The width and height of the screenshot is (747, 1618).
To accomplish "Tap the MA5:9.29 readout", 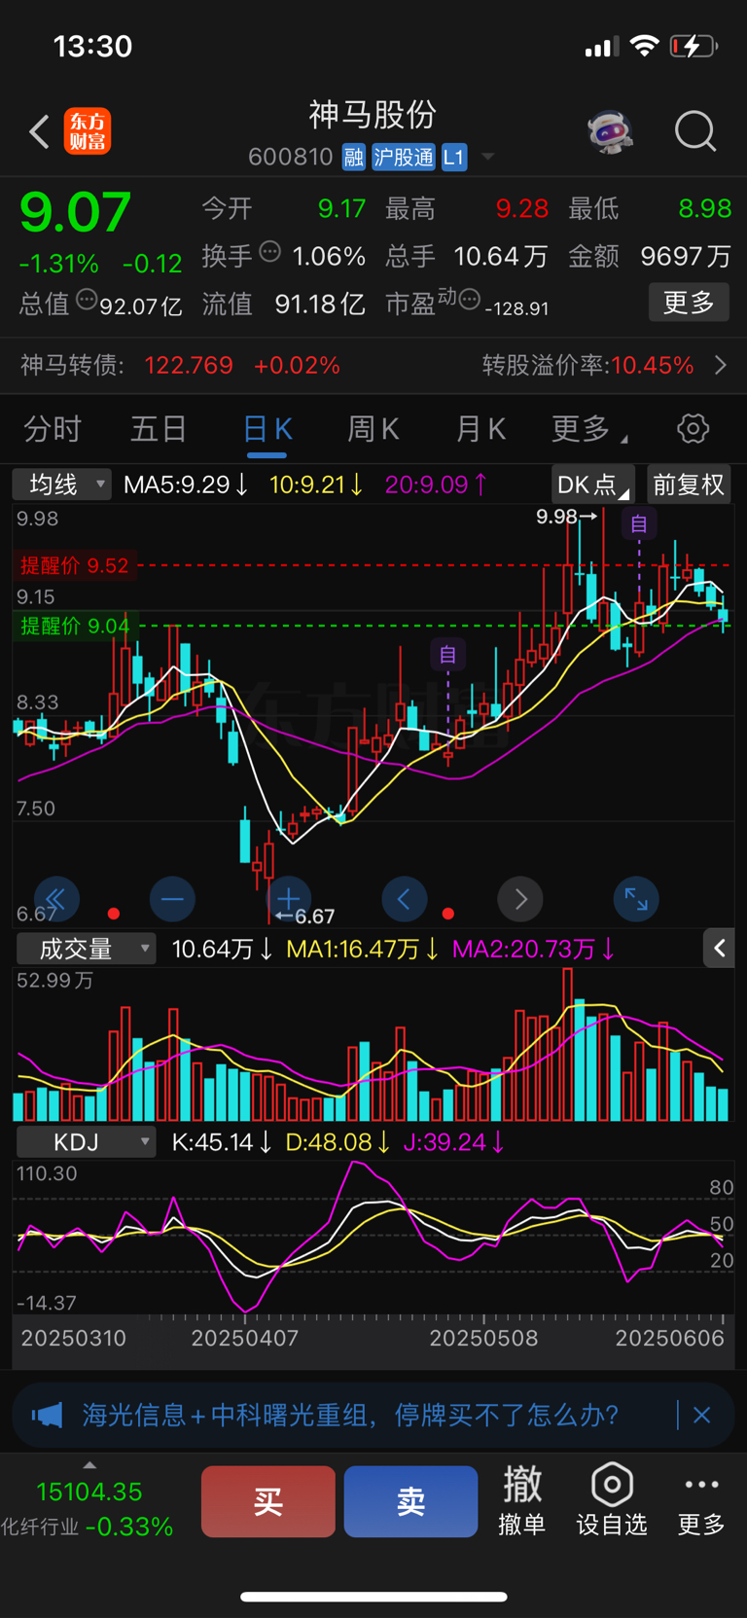I will click(186, 484).
